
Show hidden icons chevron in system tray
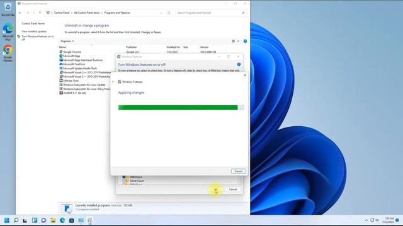coord(366,220)
